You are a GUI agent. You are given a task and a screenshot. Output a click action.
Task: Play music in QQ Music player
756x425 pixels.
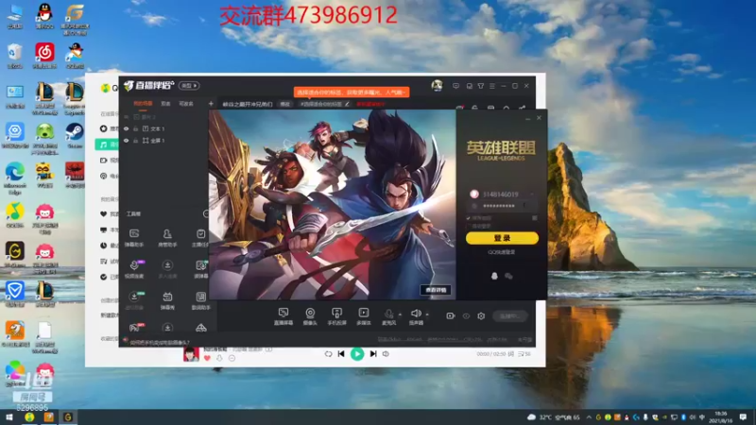pos(357,354)
